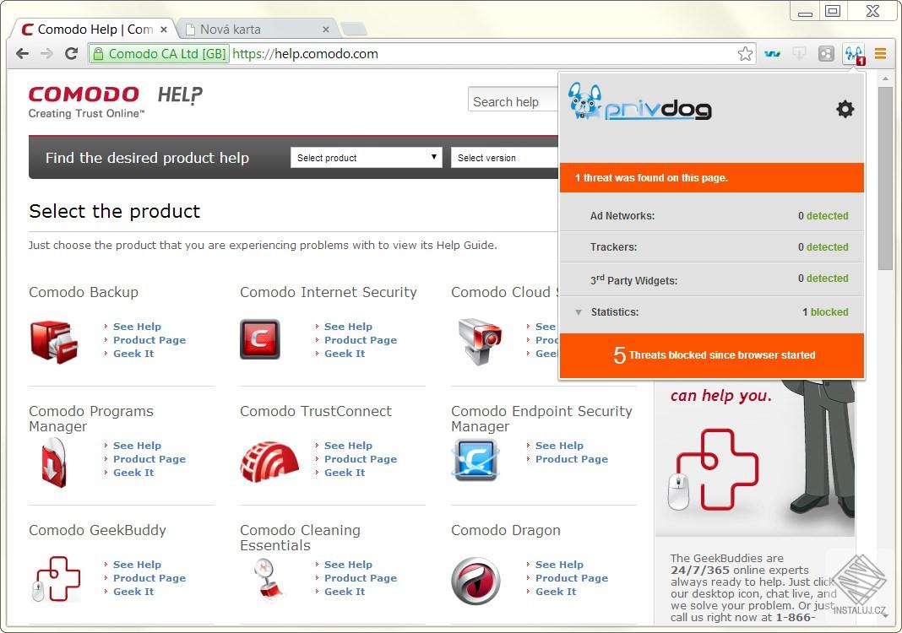Click the Trackers detected row
This screenshot has height=633, width=902.
[x=712, y=247]
